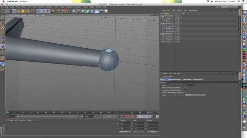
Task: Click the Coordinate System icon
Action: tap(52, 11)
